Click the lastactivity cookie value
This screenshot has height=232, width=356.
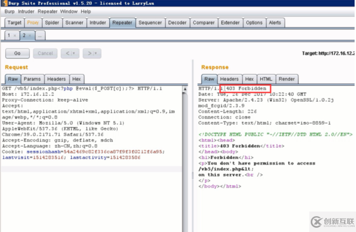125,157
